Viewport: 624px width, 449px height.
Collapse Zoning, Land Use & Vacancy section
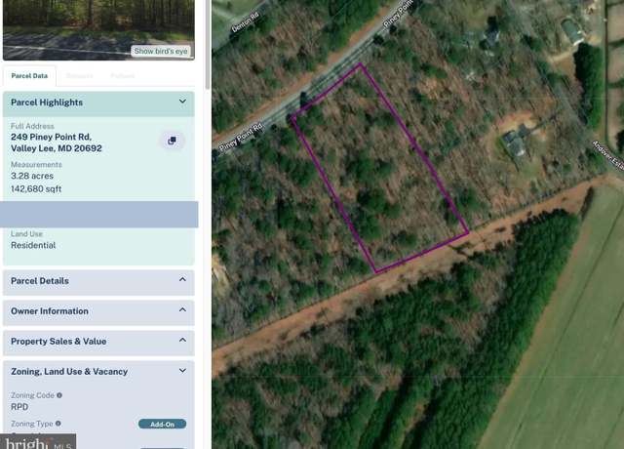point(182,371)
